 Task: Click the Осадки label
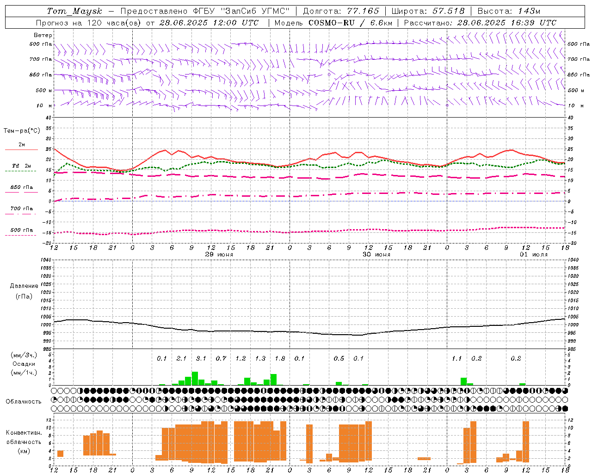[24, 364]
